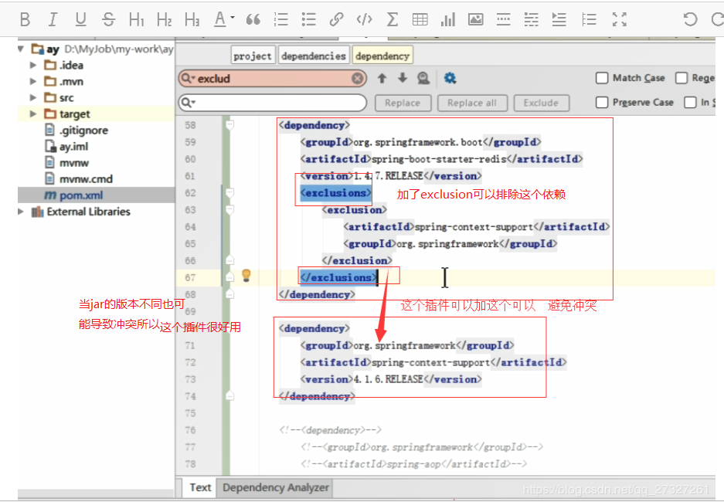Apply strikethrough formatting

point(108,19)
